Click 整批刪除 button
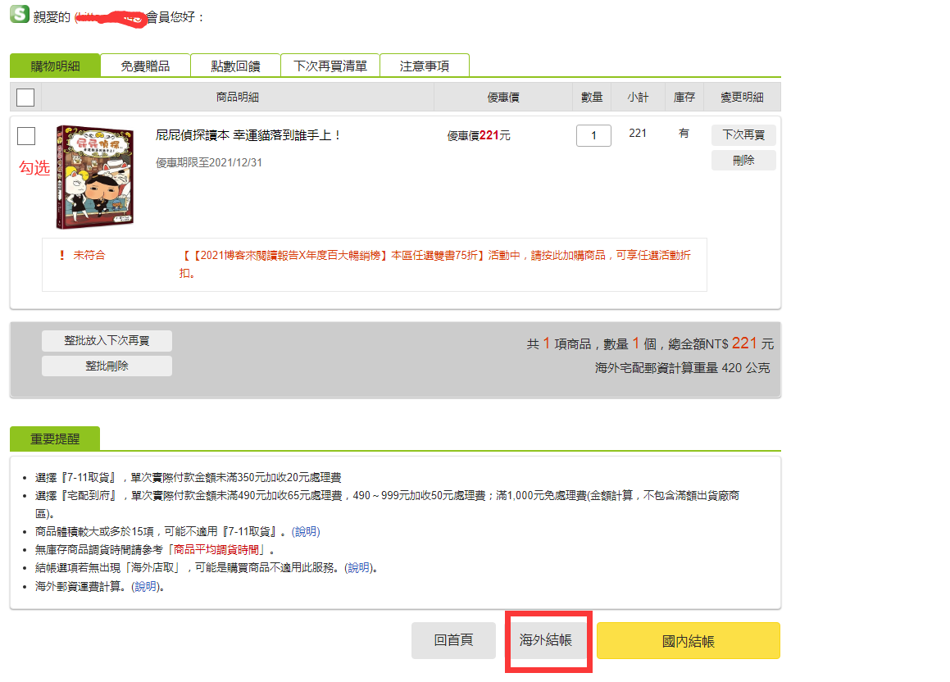 (x=107, y=366)
